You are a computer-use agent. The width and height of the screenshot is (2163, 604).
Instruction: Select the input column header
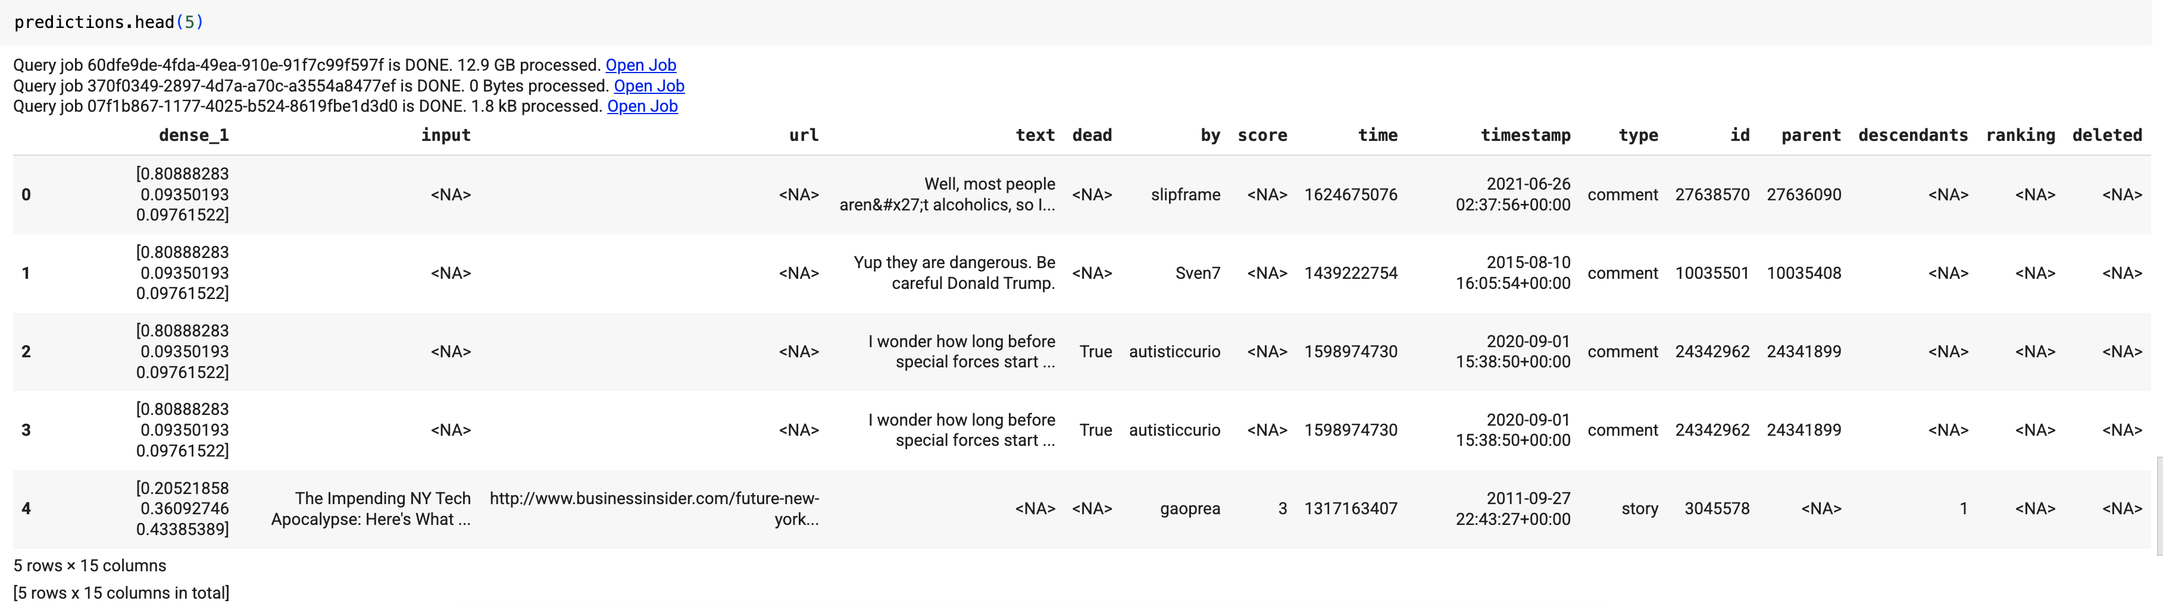tap(445, 135)
